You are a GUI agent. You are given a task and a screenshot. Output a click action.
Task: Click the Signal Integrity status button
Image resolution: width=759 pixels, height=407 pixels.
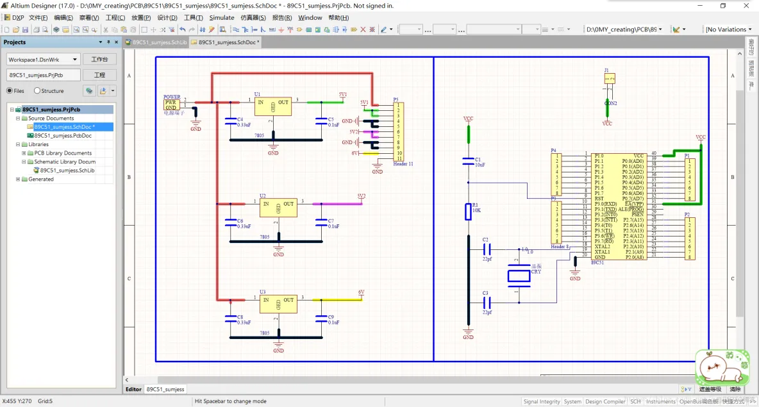click(542, 402)
